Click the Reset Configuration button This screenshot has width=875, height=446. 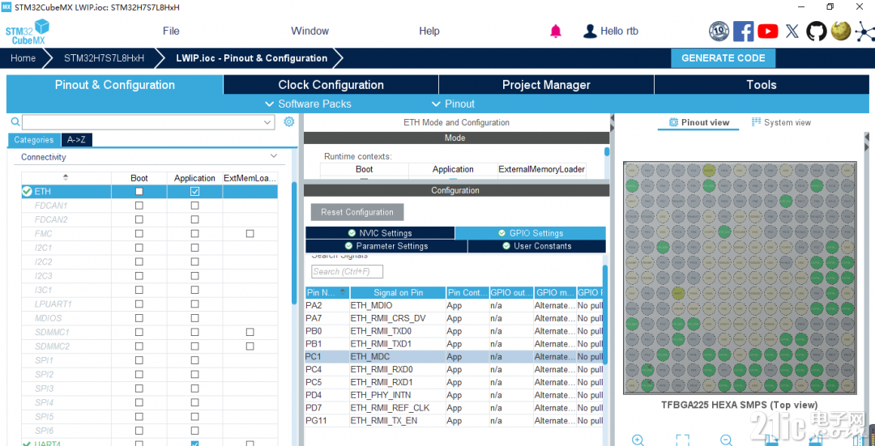357,212
